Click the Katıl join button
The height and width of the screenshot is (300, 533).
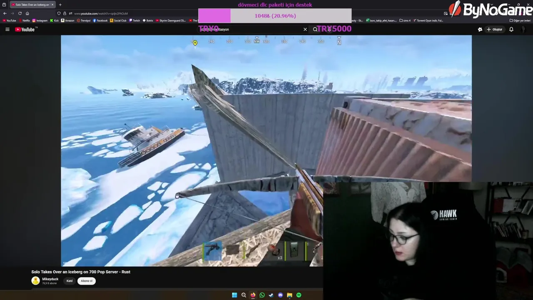(70, 281)
